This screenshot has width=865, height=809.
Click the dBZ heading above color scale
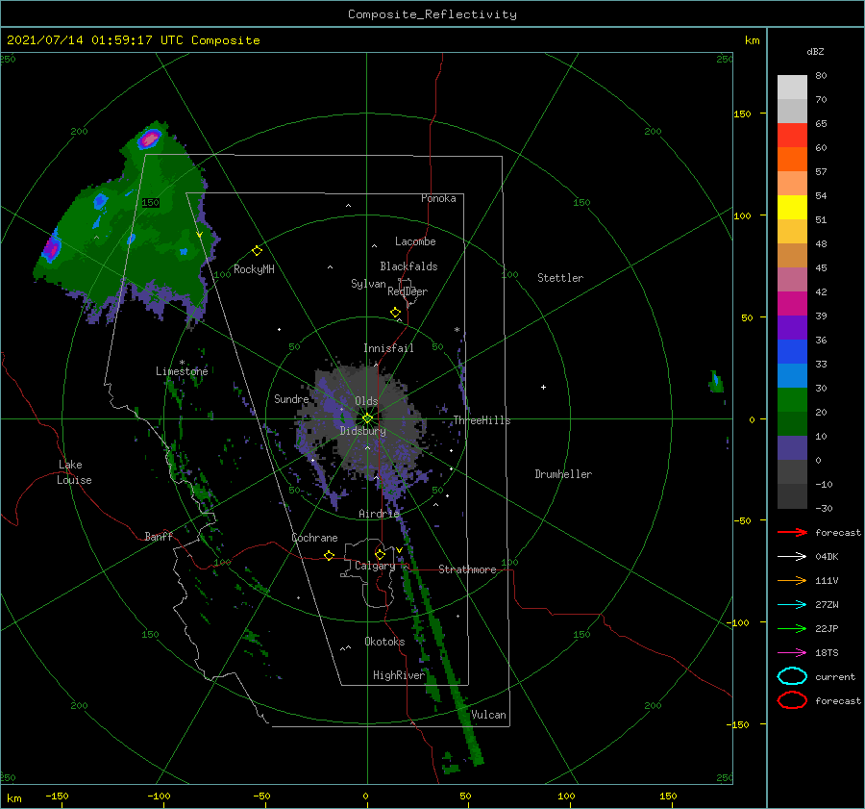click(815, 52)
